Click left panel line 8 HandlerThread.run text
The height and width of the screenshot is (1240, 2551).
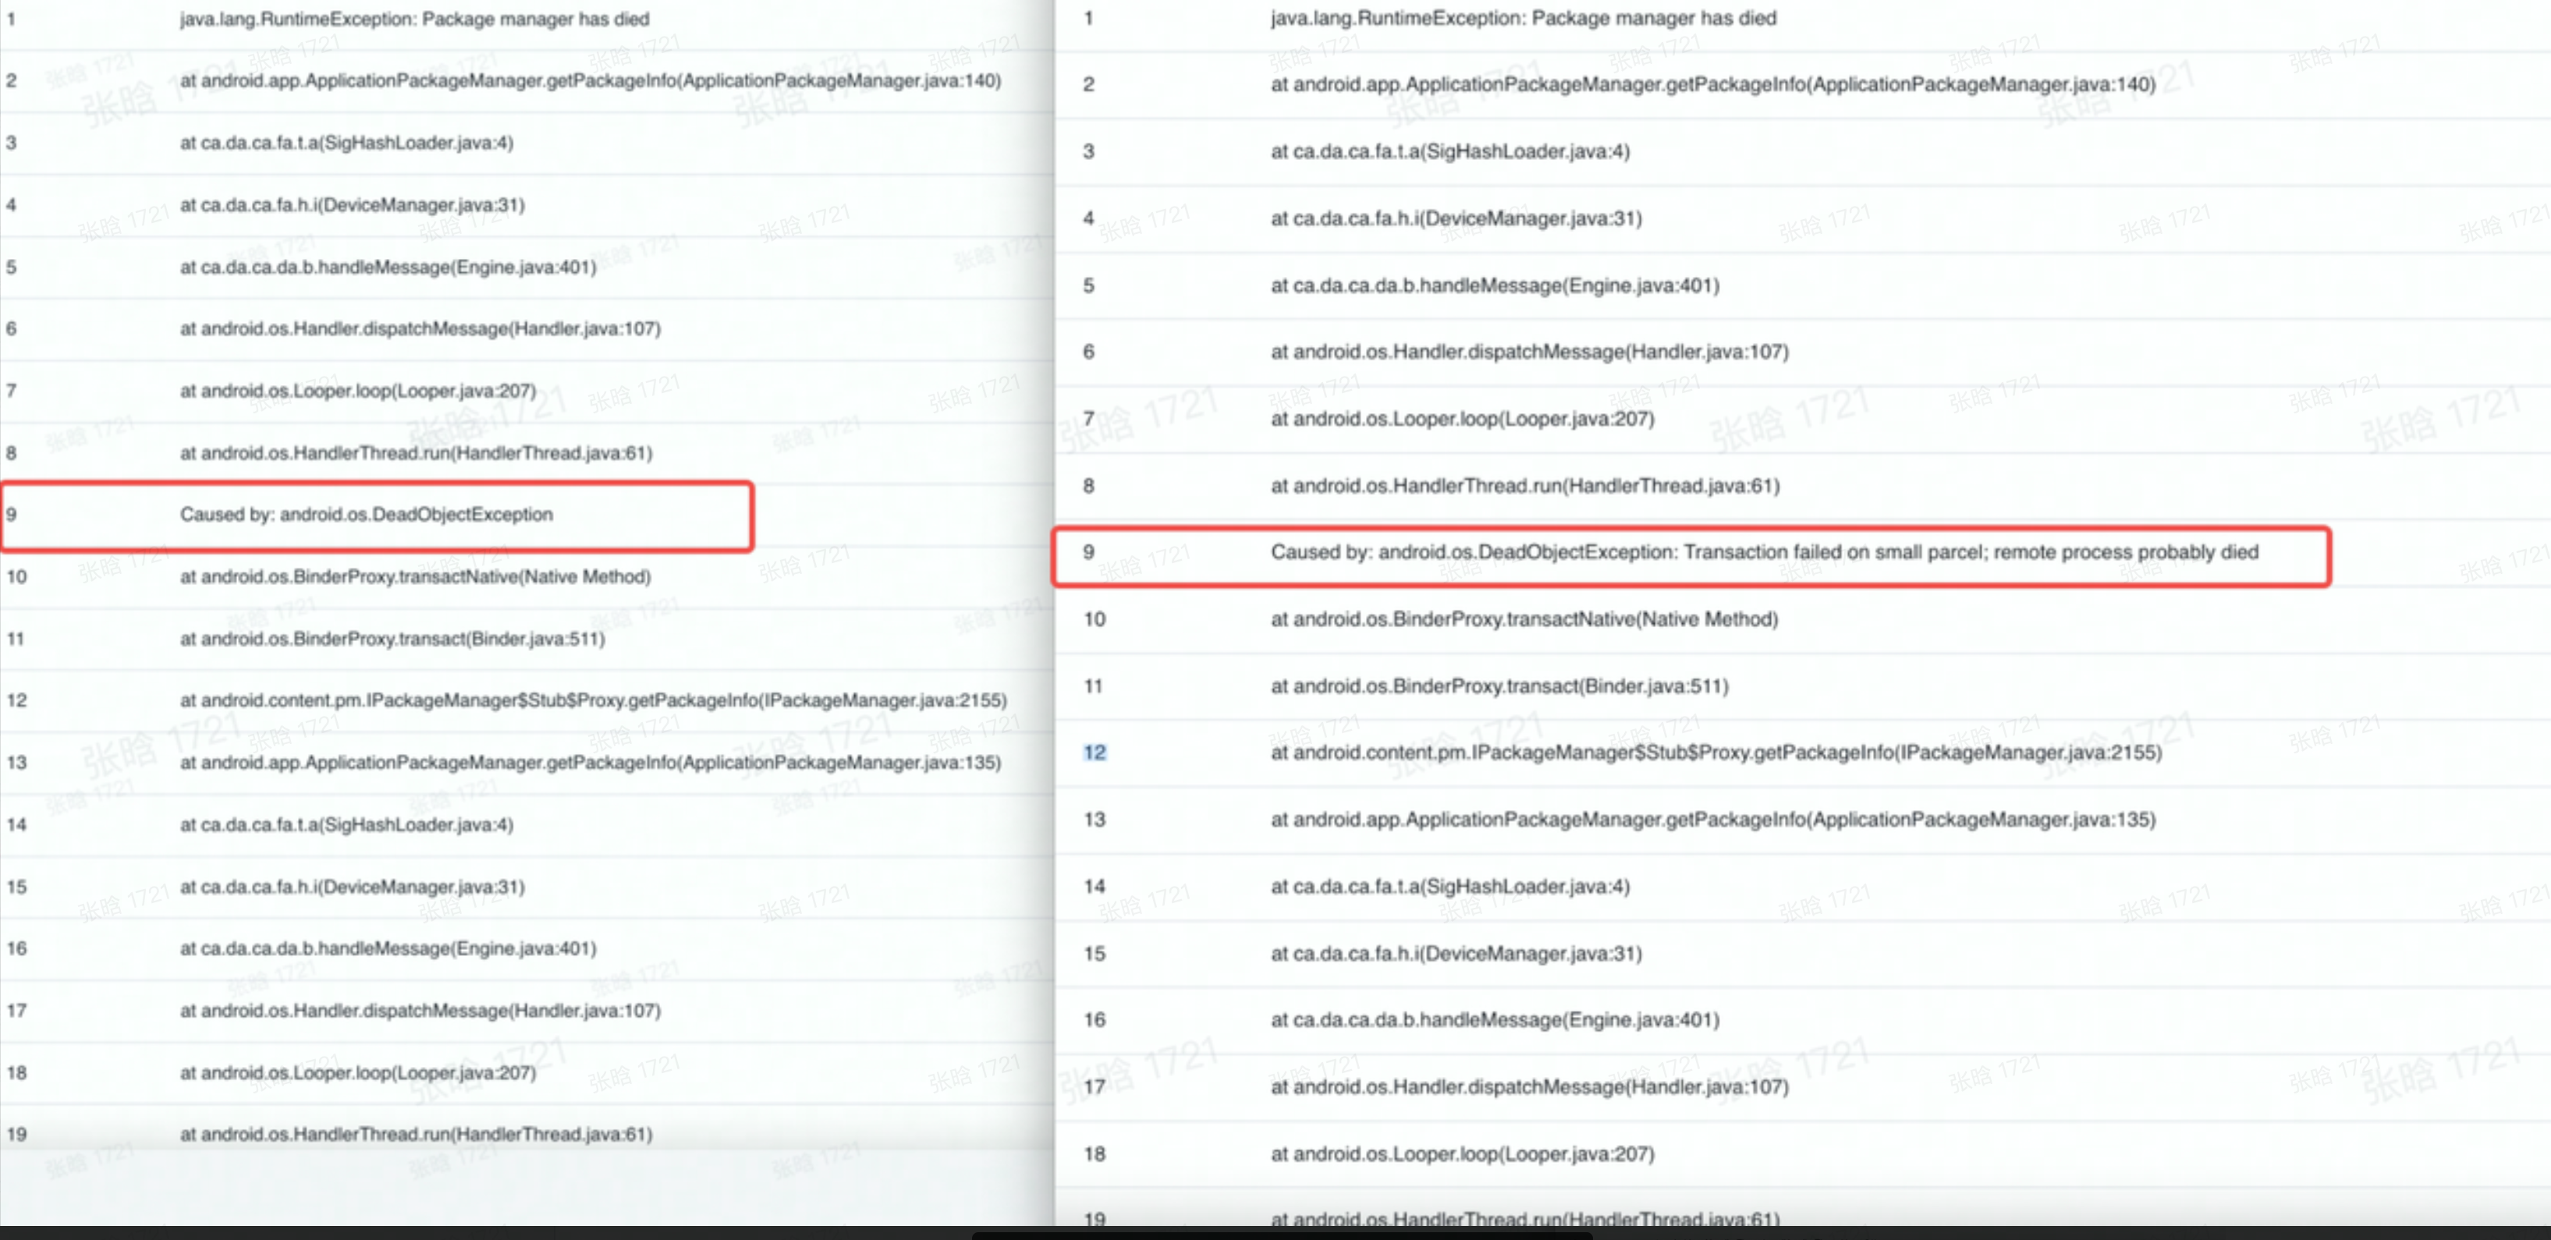coord(416,453)
